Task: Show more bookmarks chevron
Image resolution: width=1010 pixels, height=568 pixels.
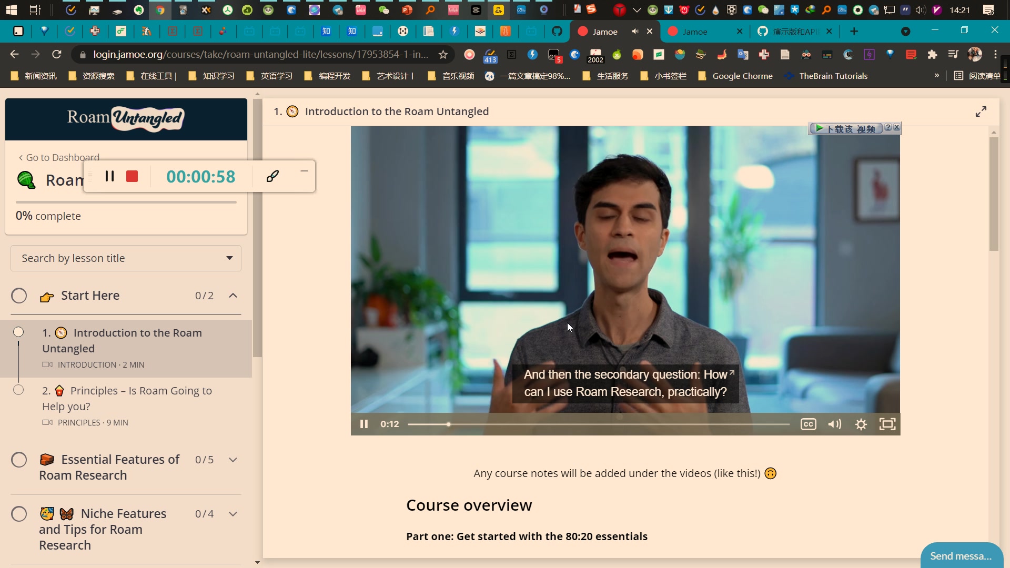Action: [x=937, y=76]
